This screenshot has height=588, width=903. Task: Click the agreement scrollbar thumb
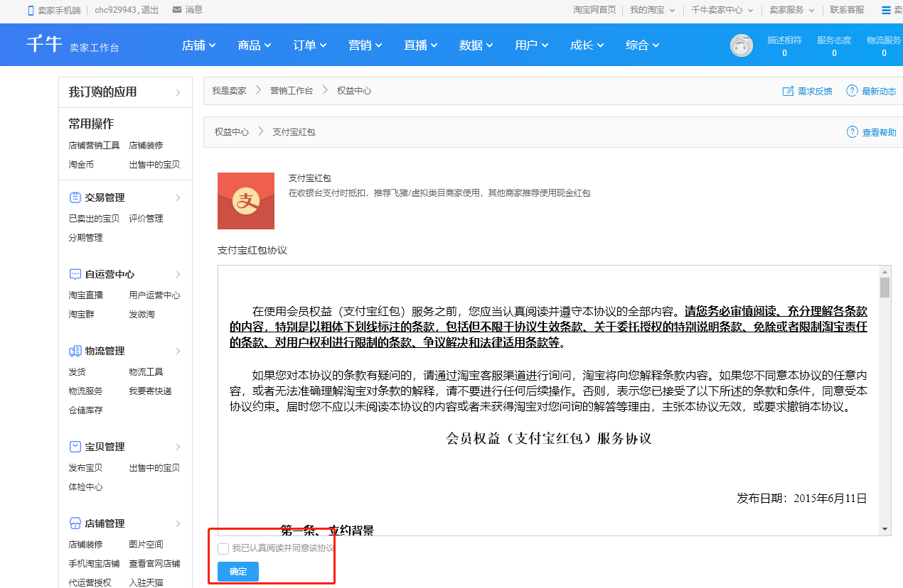(885, 287)
